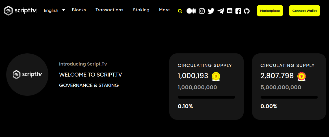Open the Instagram icon link

pyautogui.click(x=202, y=11)
